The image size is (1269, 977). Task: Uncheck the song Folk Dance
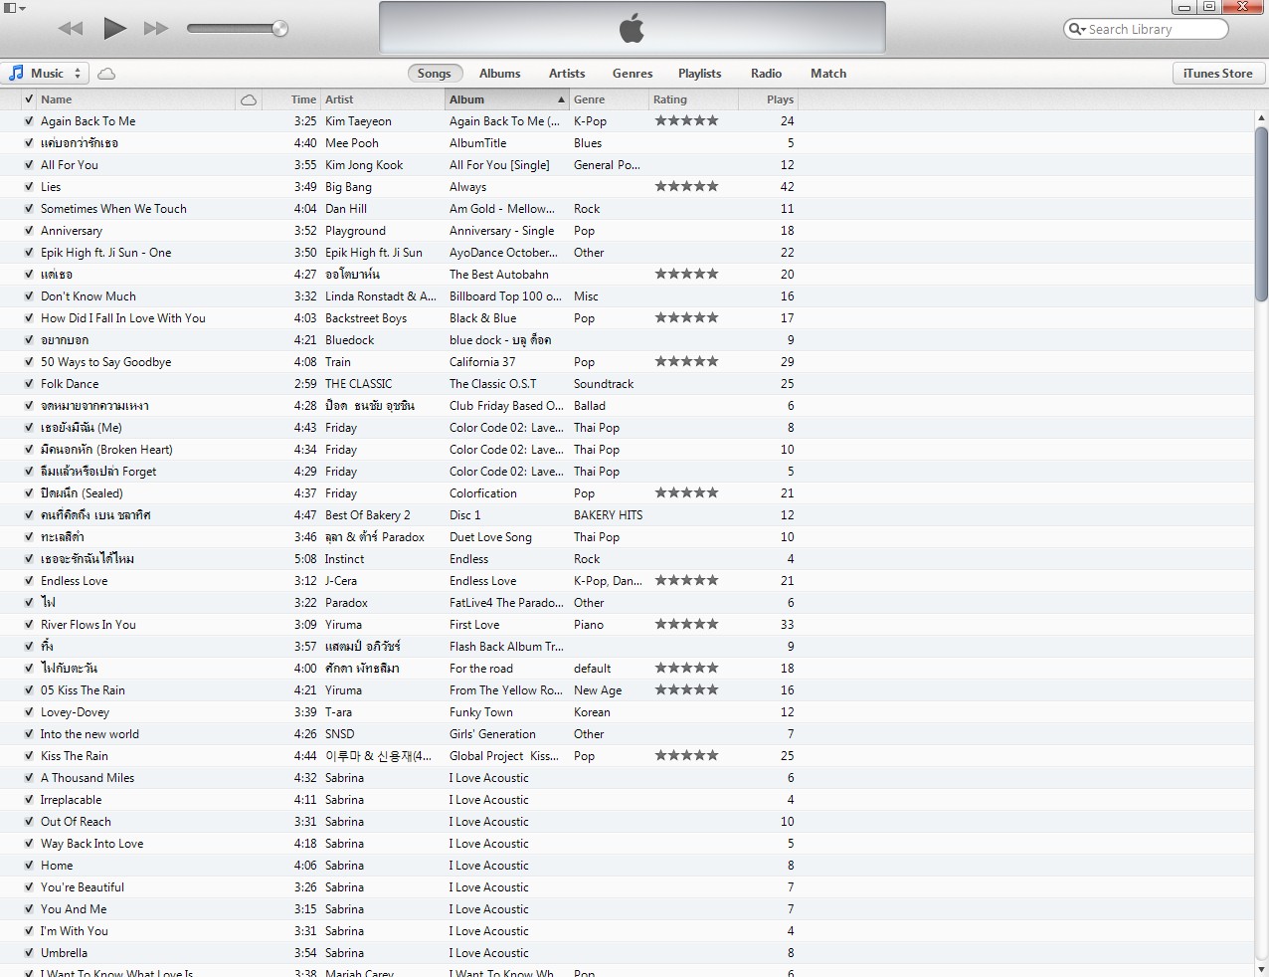coord(29,384)
